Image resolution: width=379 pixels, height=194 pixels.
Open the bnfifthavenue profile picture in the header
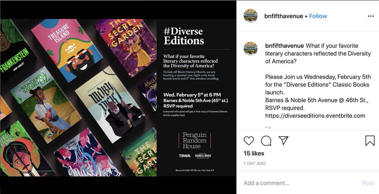coord(250,16)
